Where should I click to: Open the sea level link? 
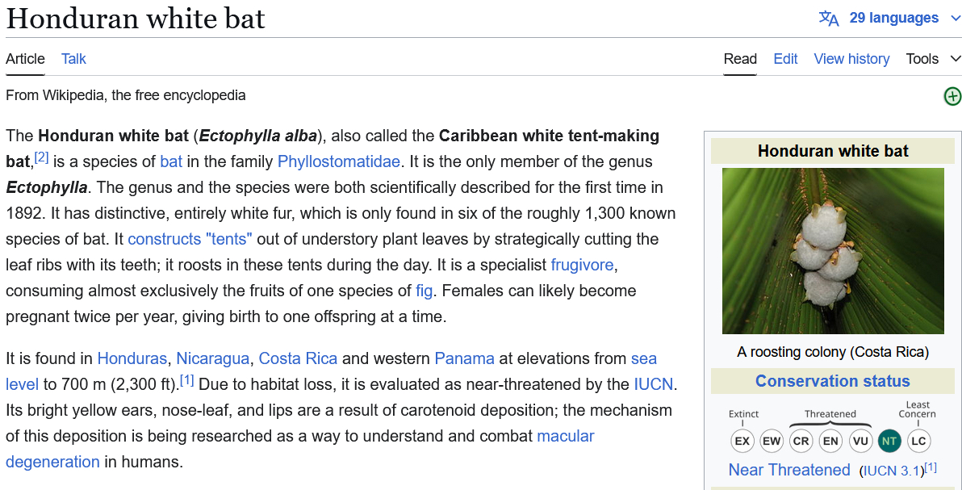point(644,358)
